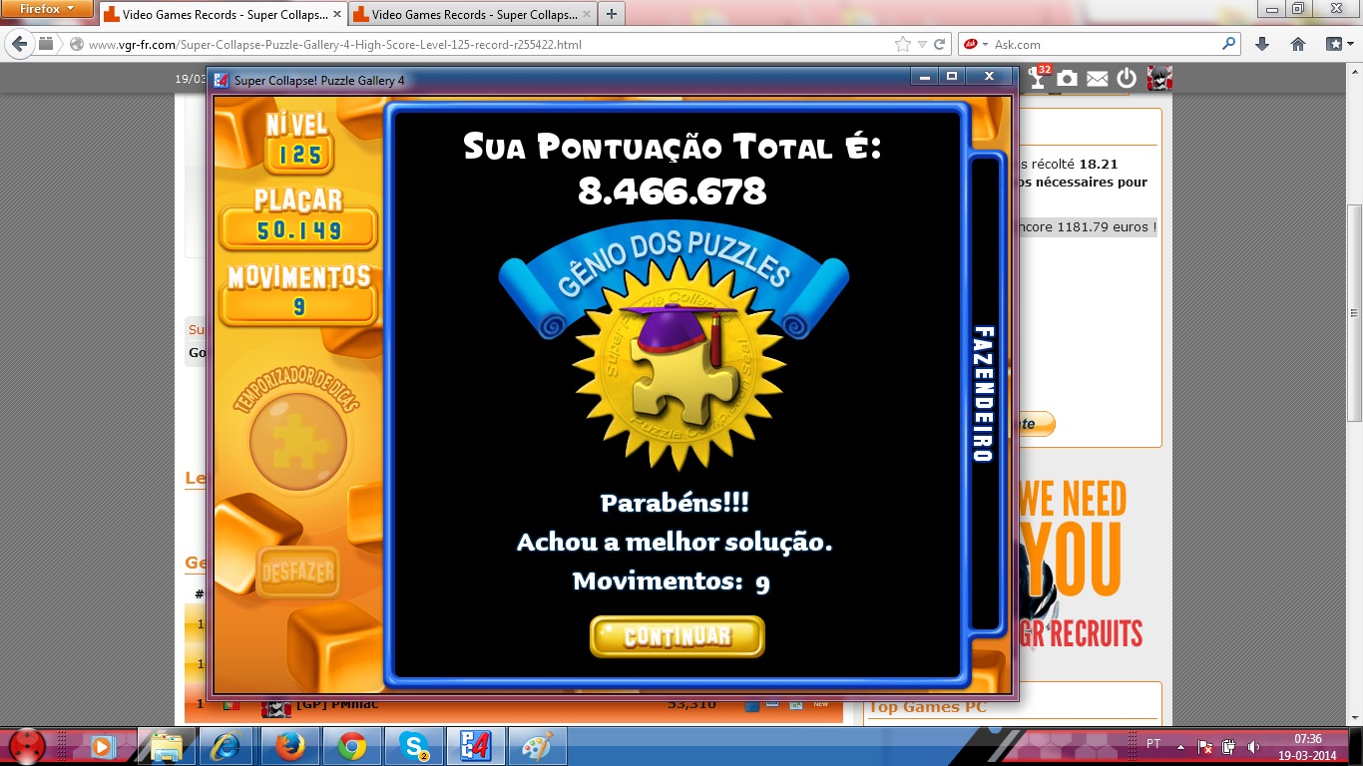1363x766 pixels.
Task: Open the Firefox menu dropdown
Action: pos(47,10)
